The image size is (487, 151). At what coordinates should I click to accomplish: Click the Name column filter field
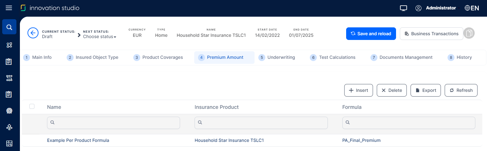tap(114, 123)
